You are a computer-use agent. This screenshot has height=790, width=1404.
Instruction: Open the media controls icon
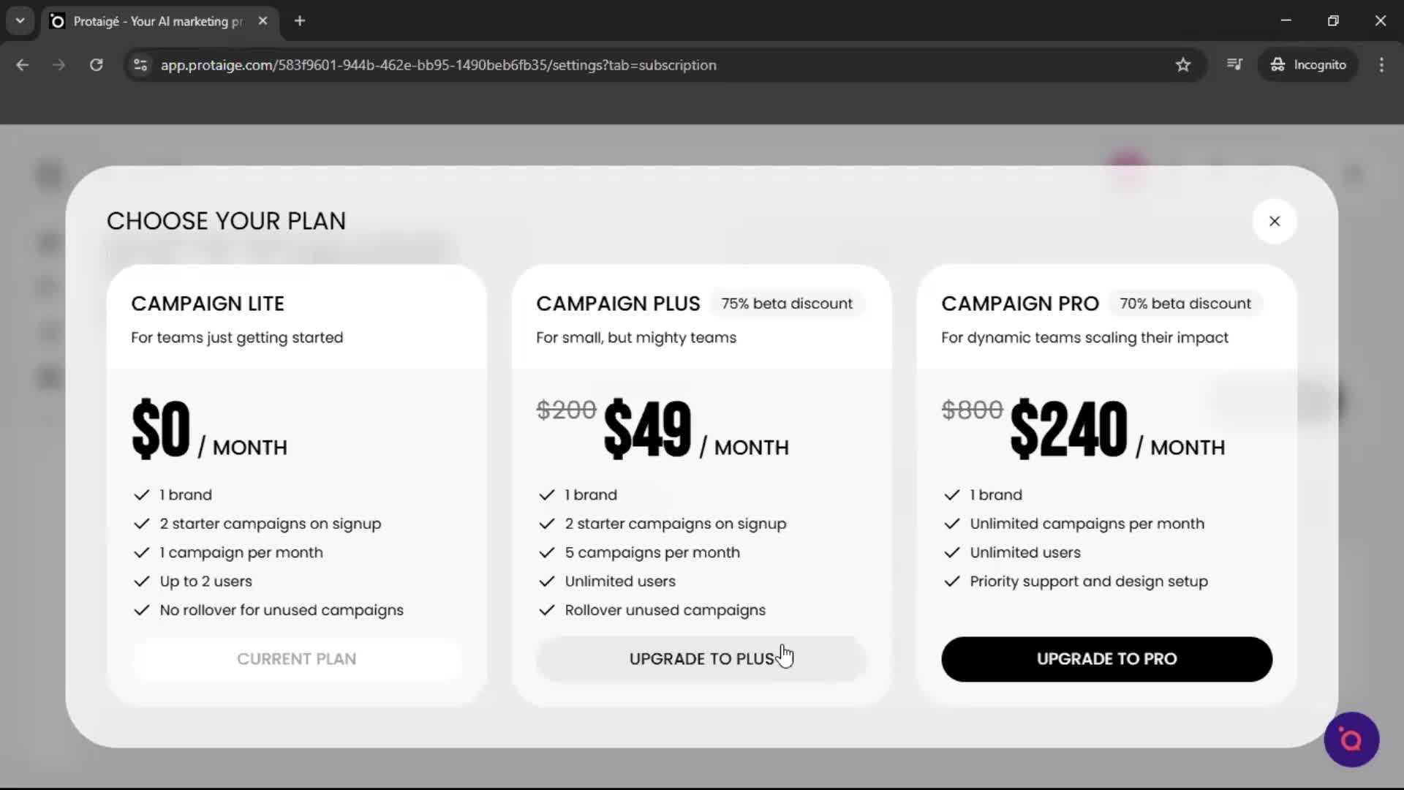1234,65
